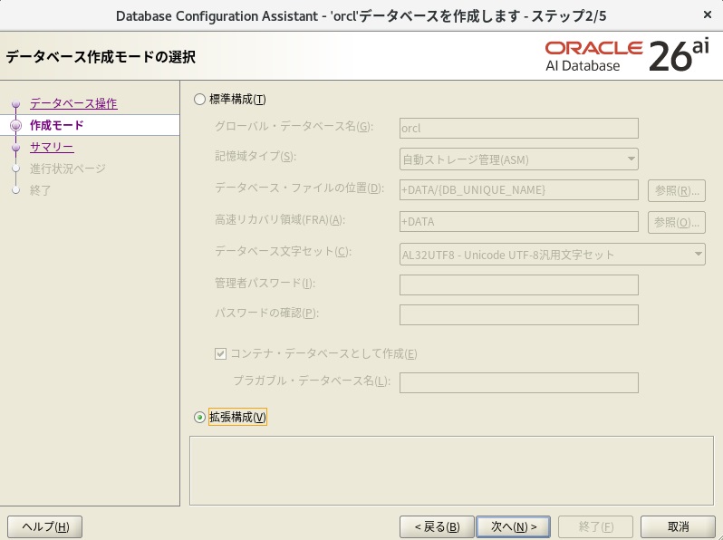723x540 pixels.
Task: Open the データベース操作 step link
Action: (x=73, y=103)
